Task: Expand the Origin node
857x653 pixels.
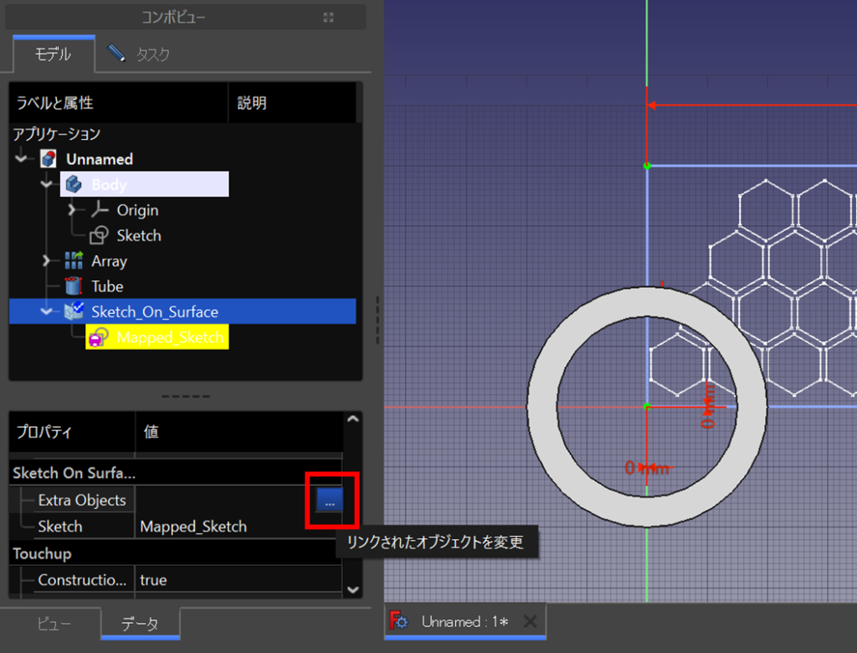Action: click(72, 209)
